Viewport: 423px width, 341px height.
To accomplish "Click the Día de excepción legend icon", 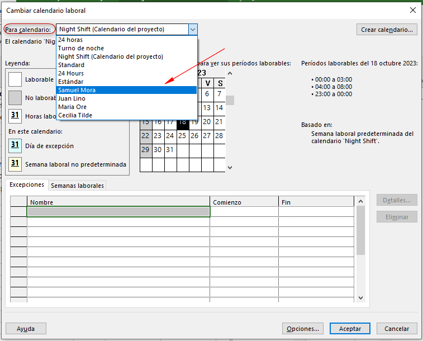I will click(x=15, y=145).
